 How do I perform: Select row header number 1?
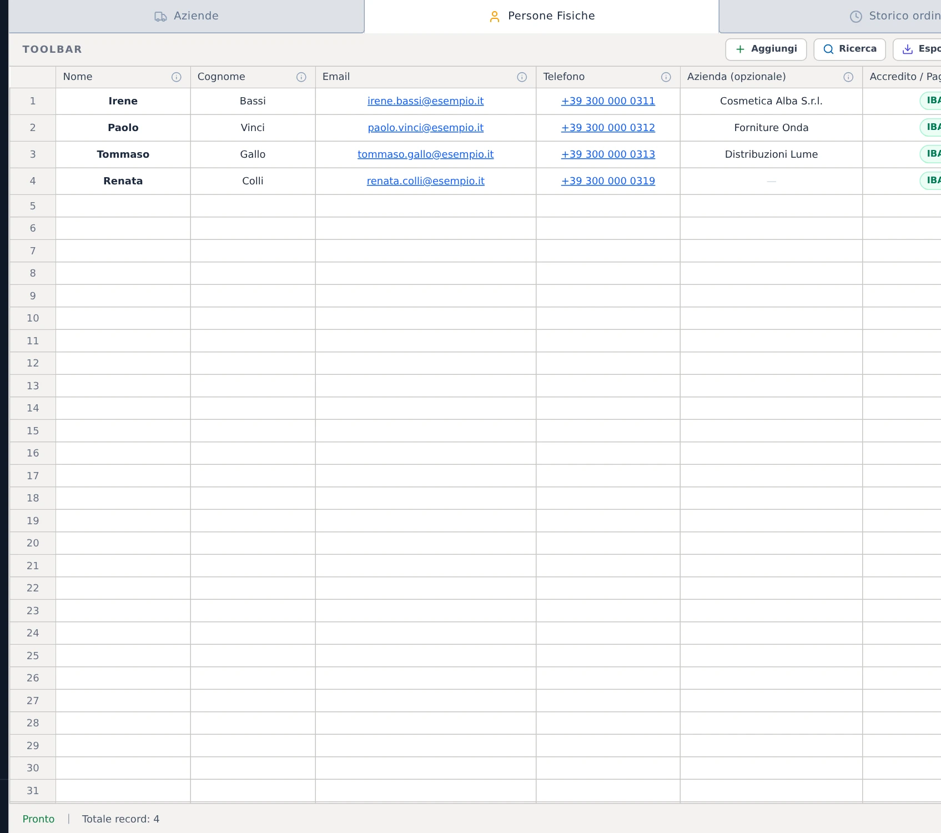pos(33,101)
